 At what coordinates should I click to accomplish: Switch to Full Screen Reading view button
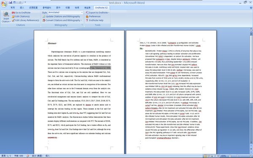[x=209, y=156]
